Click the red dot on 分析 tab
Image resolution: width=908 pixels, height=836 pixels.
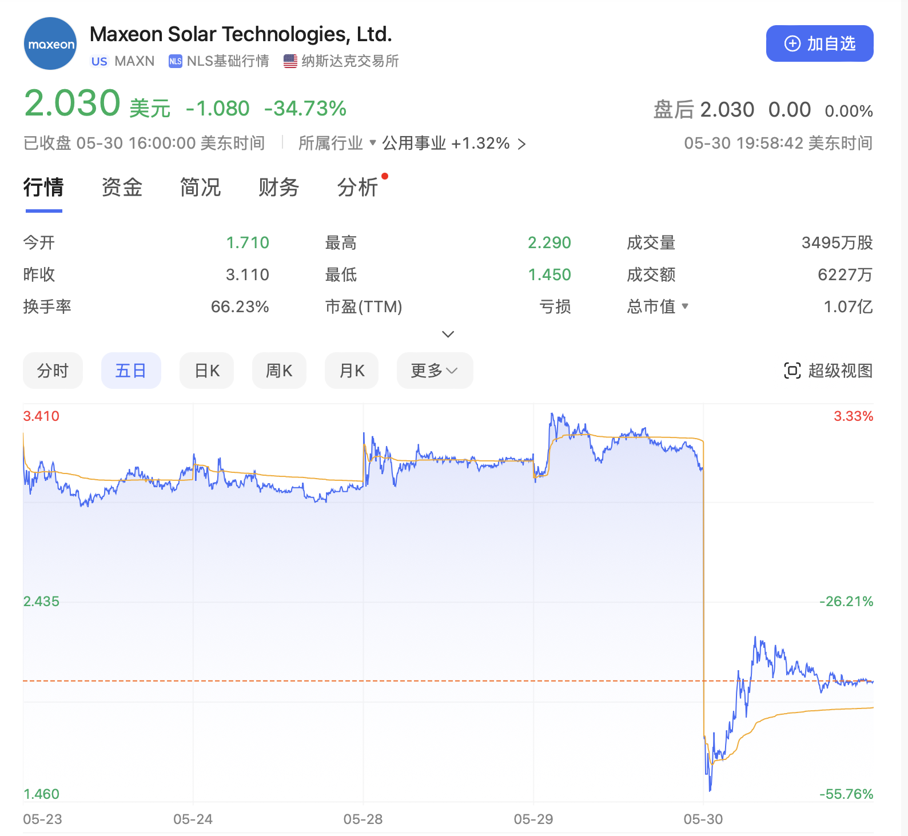385,176
